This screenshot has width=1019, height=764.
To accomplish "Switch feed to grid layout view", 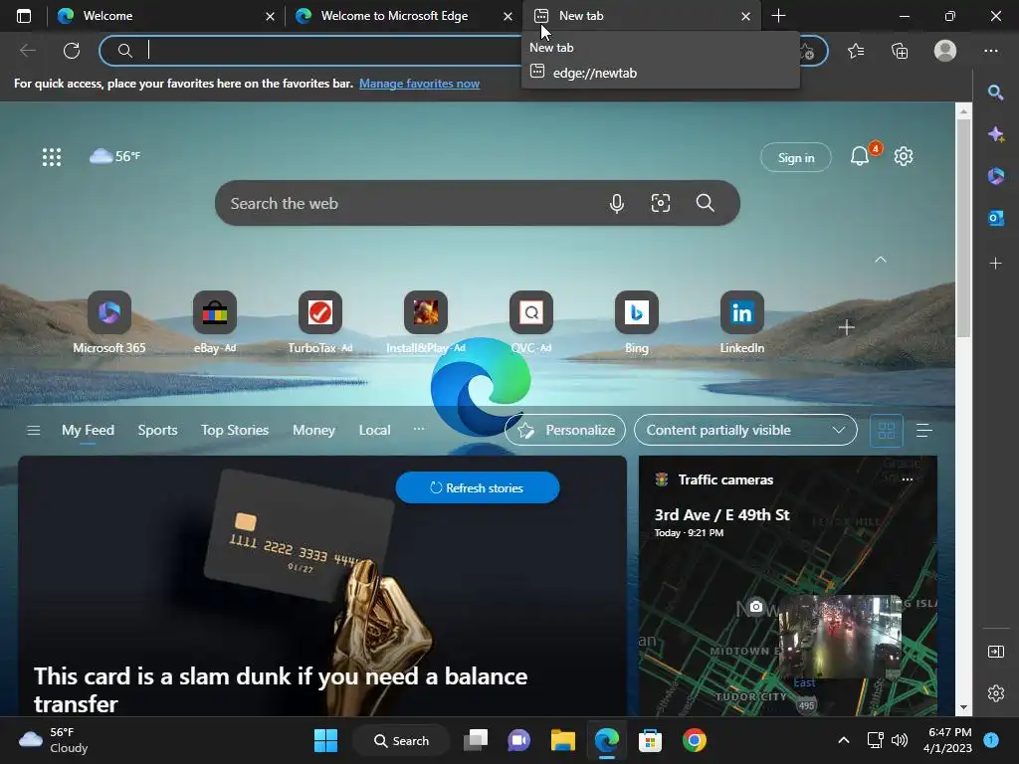I will click(887, 430).
